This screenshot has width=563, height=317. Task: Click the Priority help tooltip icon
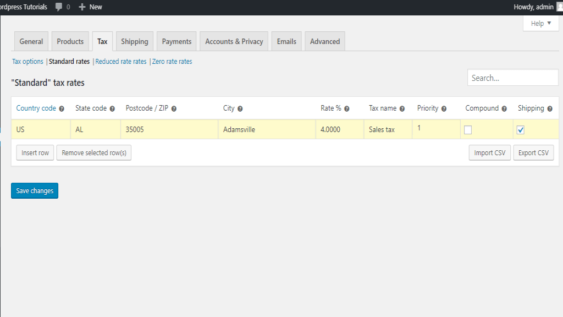point(444,109)
